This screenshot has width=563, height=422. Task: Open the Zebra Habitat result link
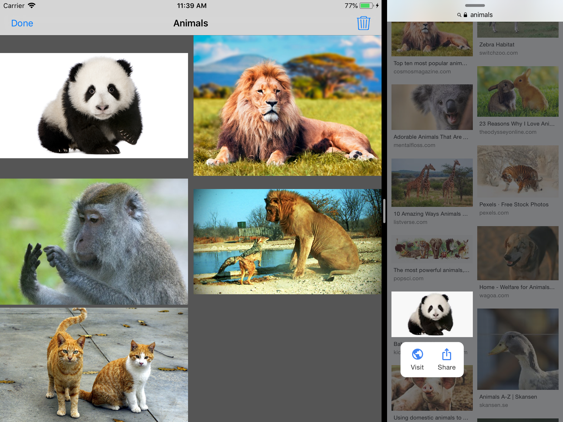pos(496,45)
